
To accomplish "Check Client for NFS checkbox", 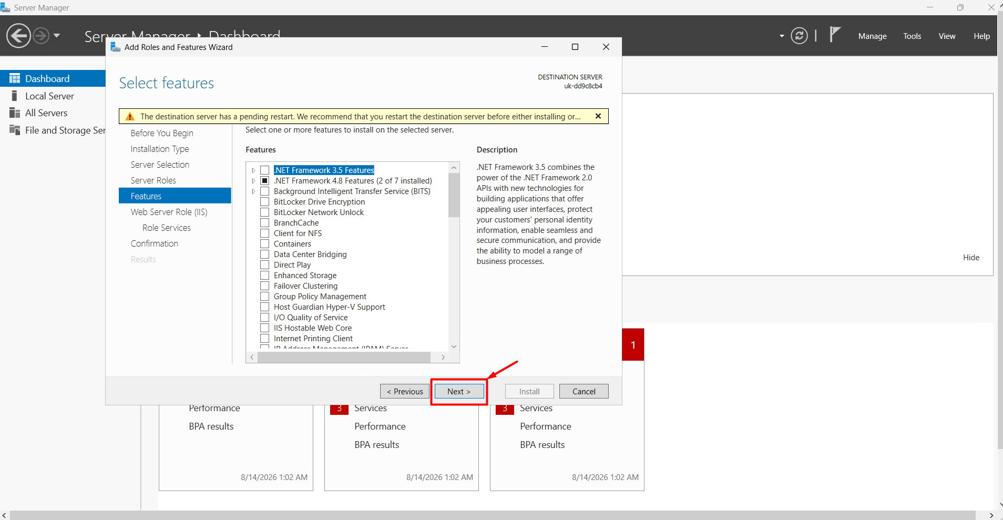I will click(x=265, y=233).
